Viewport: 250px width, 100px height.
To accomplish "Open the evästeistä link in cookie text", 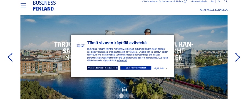I will pos(122,61).
